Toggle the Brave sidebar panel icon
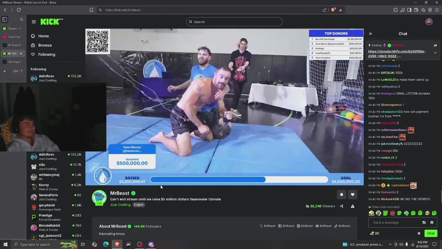442x249 pixels. pos(409,10)
